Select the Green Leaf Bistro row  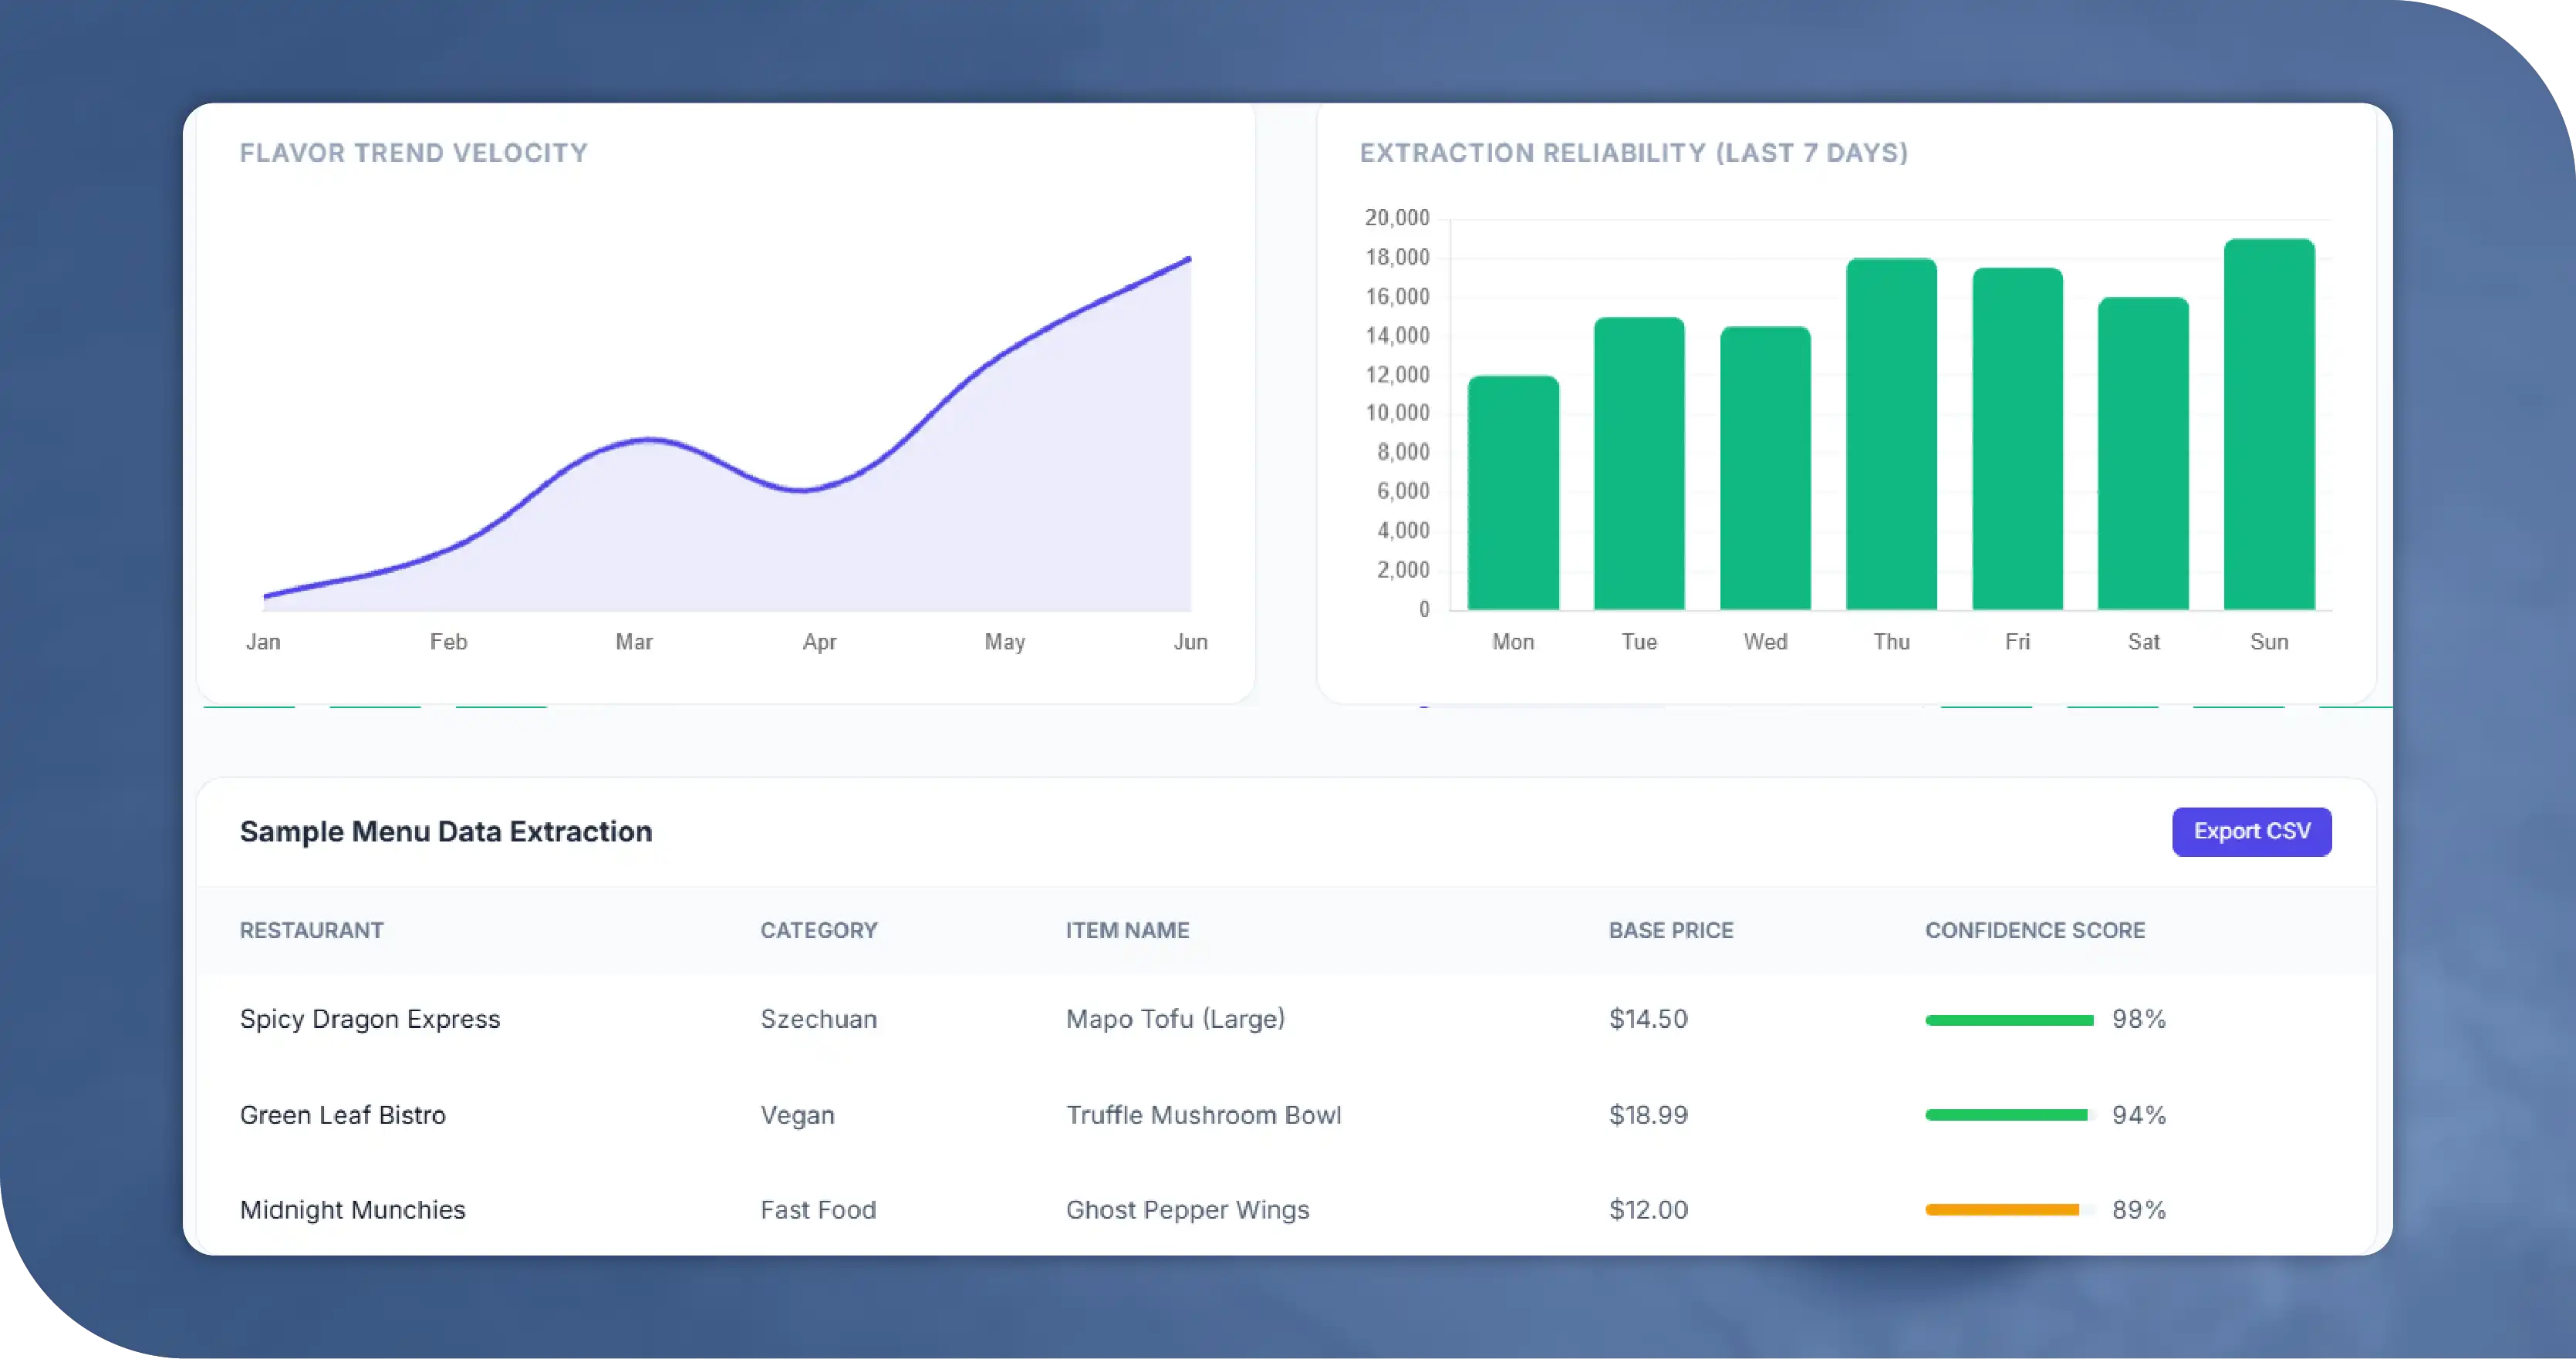tap(342, 1115)
